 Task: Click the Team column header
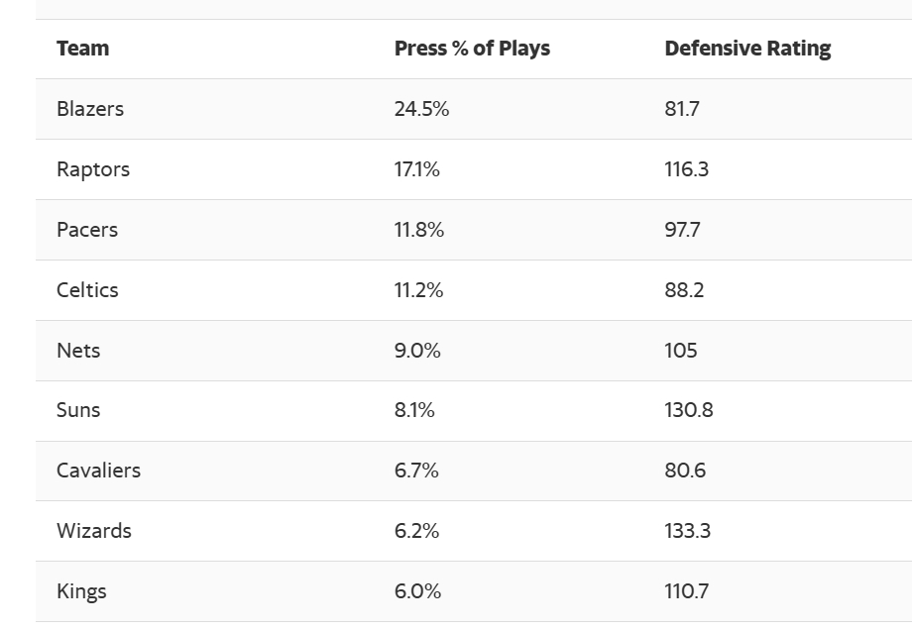[83, 49]
